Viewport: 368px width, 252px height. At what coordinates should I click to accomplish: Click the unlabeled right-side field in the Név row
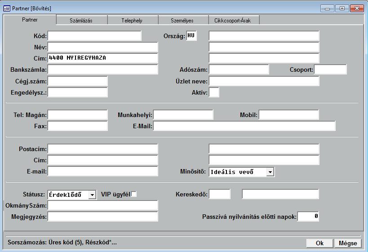pyautogui.click(x=264, y=48)
